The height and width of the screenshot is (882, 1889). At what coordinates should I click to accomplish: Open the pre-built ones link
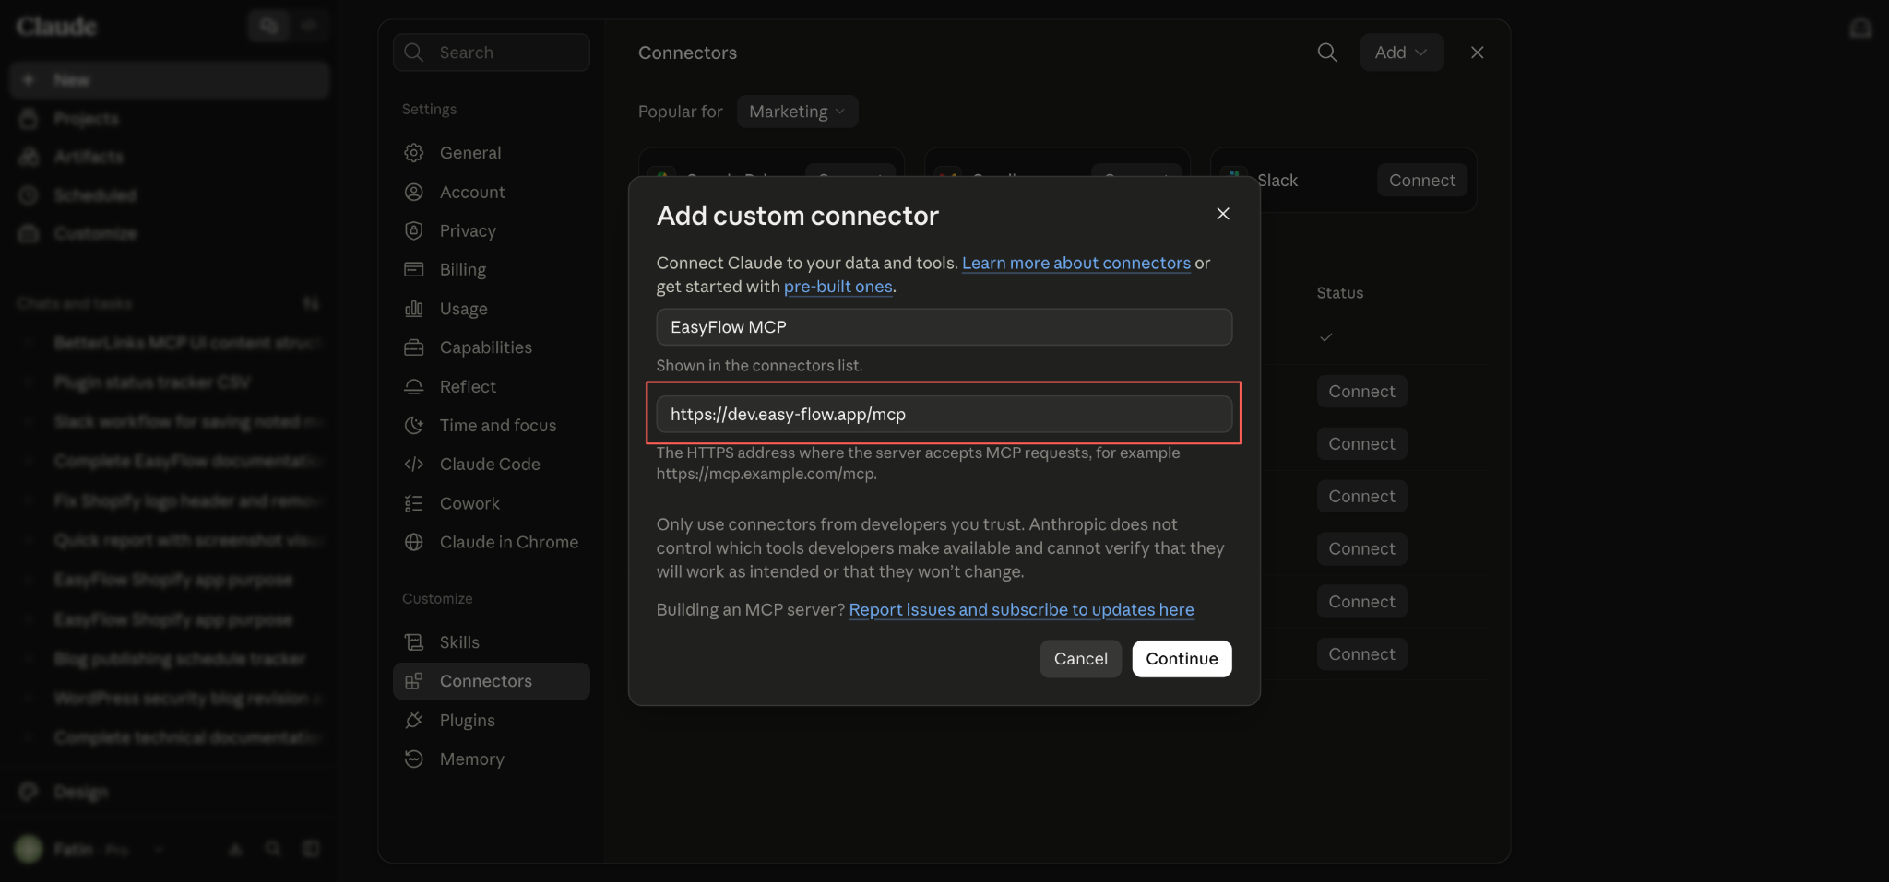(838, 287)
